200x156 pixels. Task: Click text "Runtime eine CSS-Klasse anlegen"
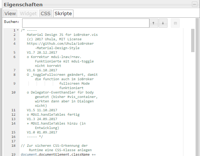(x=60, y=150)
